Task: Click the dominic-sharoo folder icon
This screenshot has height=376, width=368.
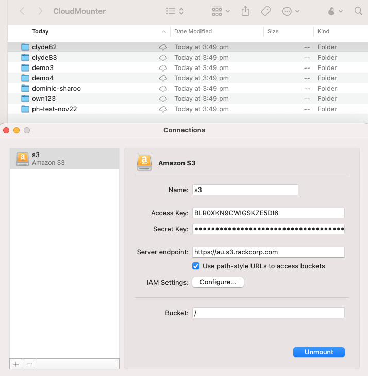Action: pos(25,88)
